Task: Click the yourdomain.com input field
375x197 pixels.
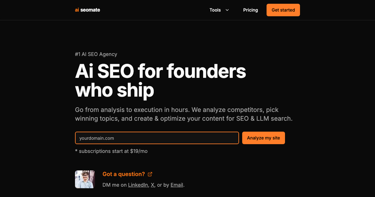Action: (157, 138)
